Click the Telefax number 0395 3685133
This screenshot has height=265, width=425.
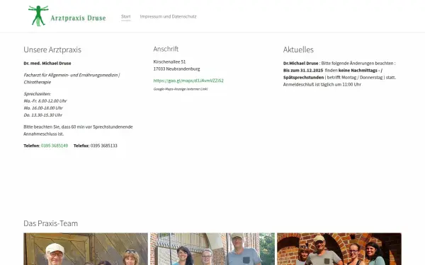coord(104,146)
